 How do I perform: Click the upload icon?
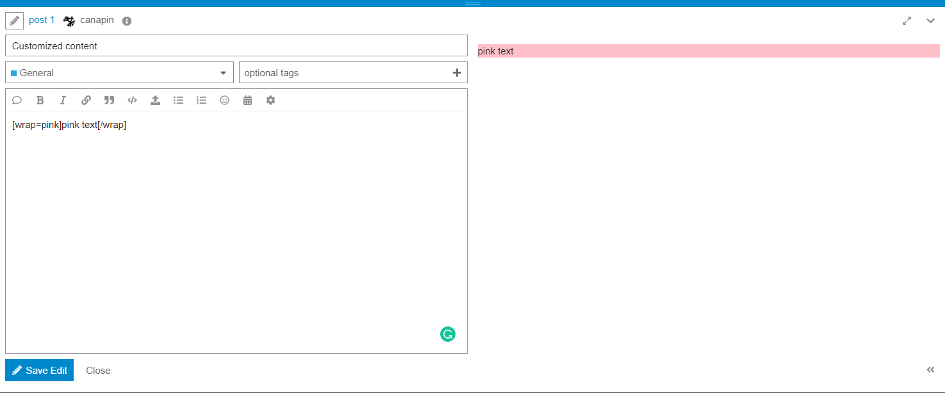(155, 100)
